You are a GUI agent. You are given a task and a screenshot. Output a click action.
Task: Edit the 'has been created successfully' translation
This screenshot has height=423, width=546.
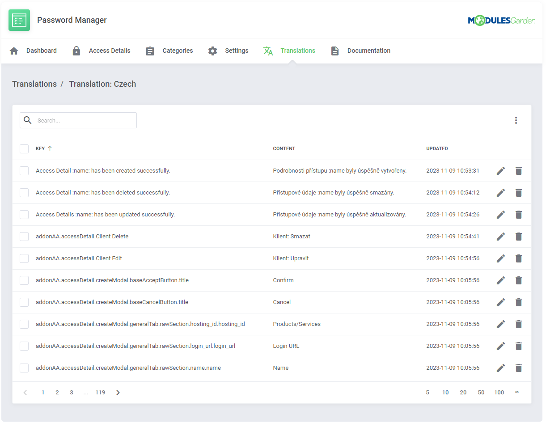[x=501, y=171]
